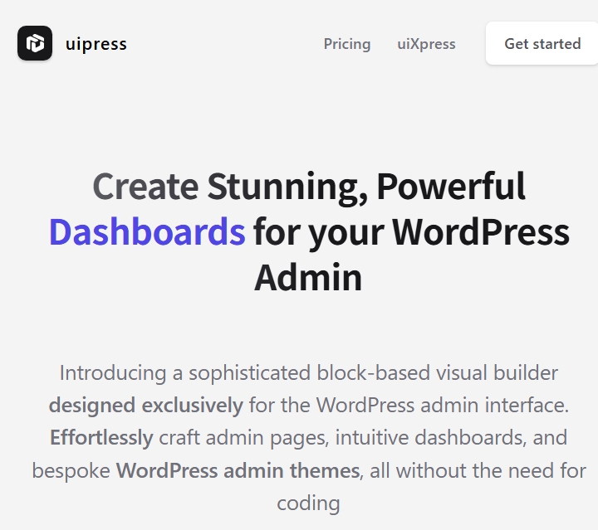Open the Pricing page link

(x=347, y=44)
